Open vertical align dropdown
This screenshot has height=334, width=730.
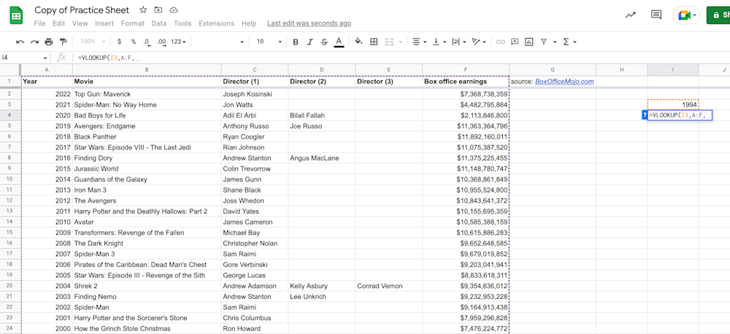click(x=439, y=42)
